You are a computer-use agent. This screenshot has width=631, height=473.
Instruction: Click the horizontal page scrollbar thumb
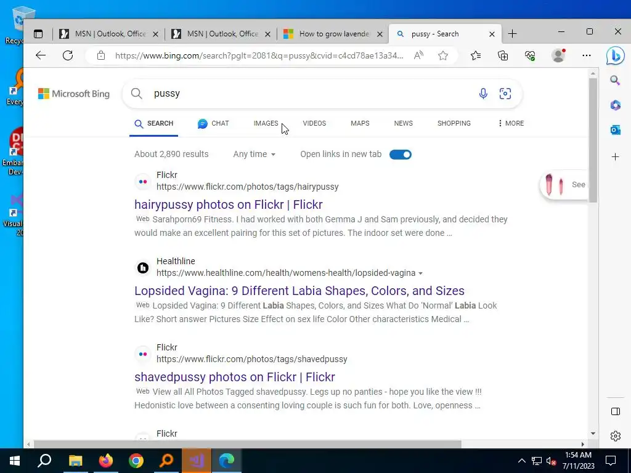248,444
